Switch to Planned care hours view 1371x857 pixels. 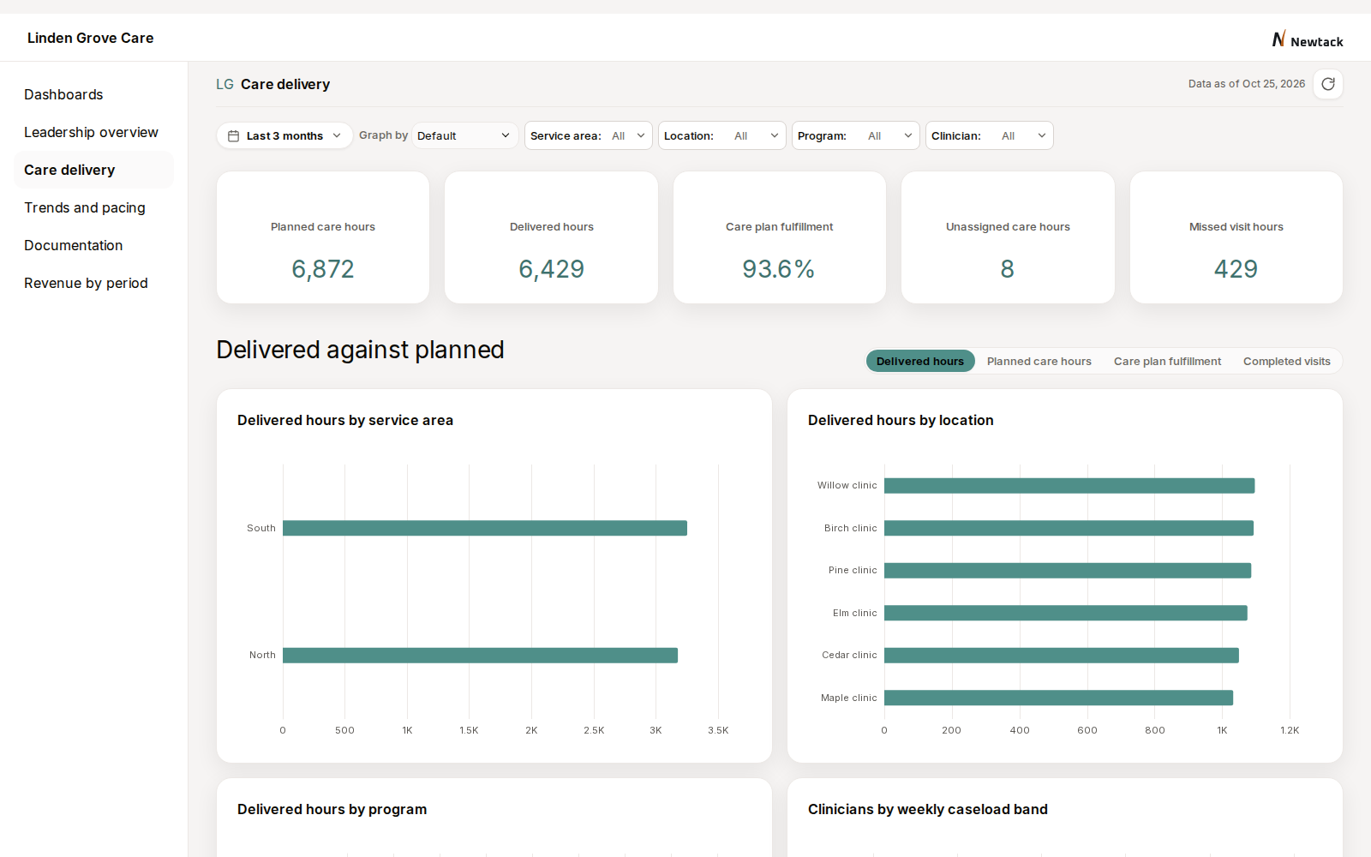click(x=1039, y=361)
